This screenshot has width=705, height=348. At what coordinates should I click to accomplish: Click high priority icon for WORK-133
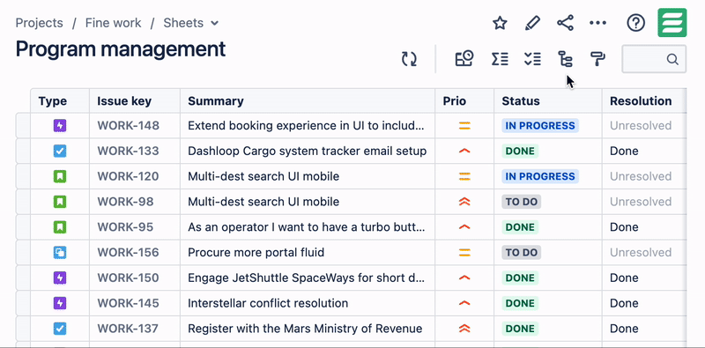(464, 151)
